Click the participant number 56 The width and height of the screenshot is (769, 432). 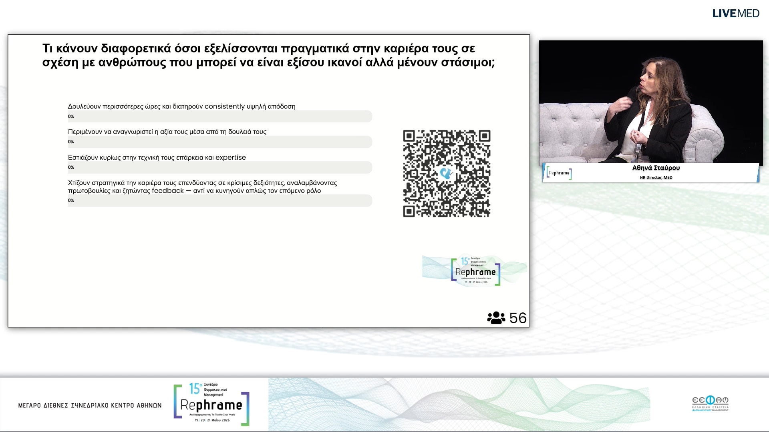pyautogui.click(x=518, y=318)
